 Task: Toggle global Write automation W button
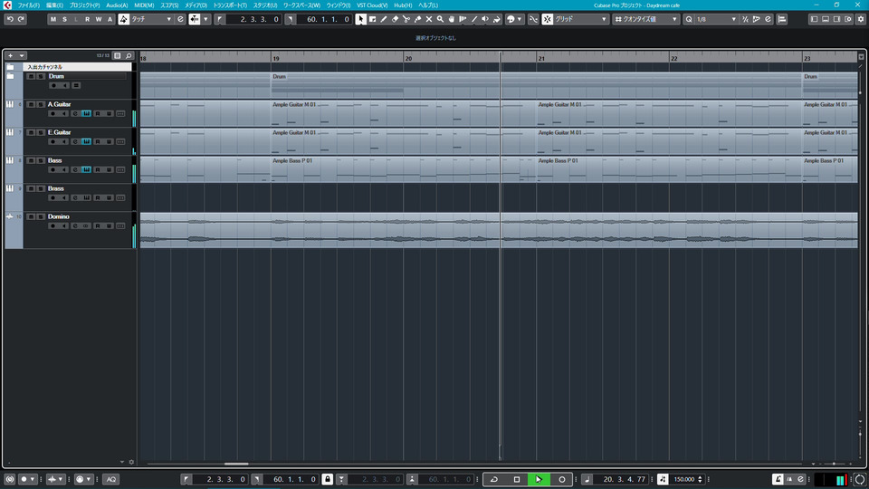pyautogui.click(x=99, y=19)
